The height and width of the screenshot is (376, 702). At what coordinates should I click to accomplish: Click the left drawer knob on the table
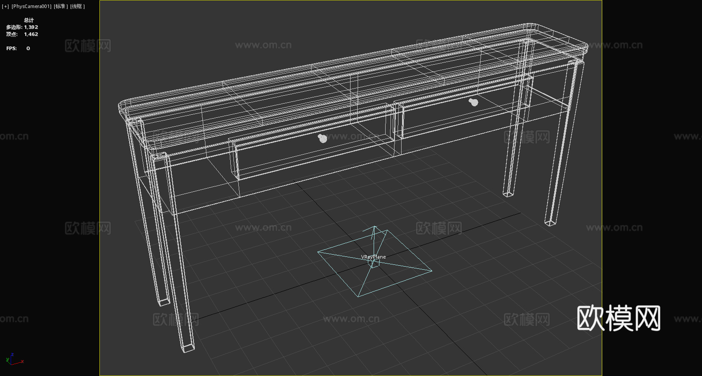323,139
